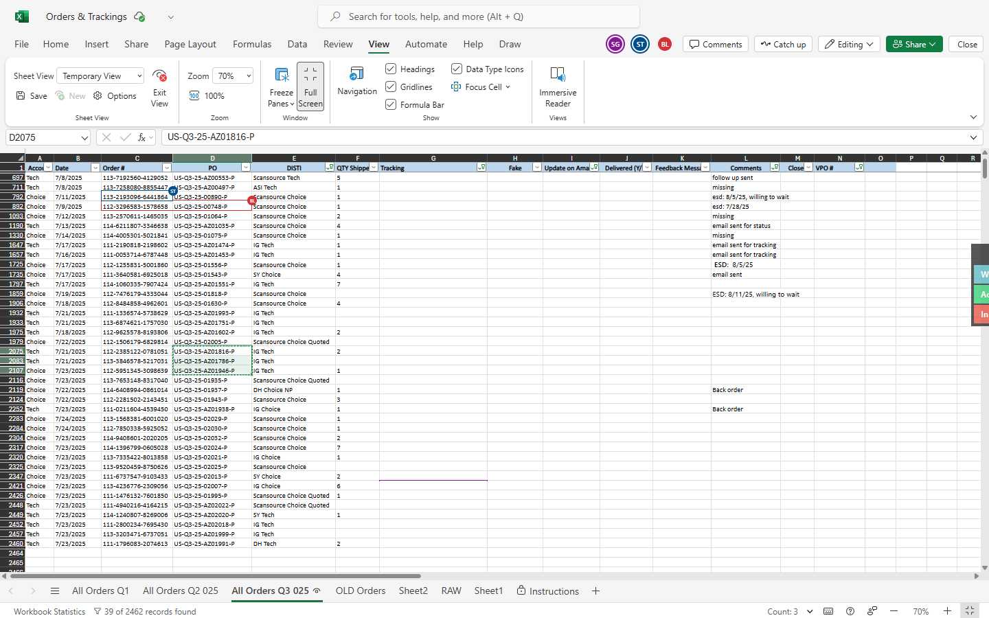
Task: Click the workbook title Orders & Trackings
Action: coord(87,16)
